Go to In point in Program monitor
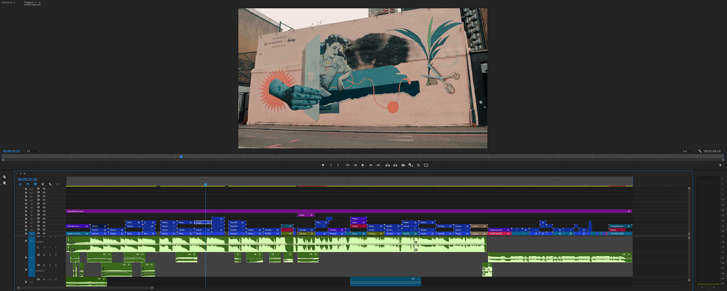 pos(348,165)
